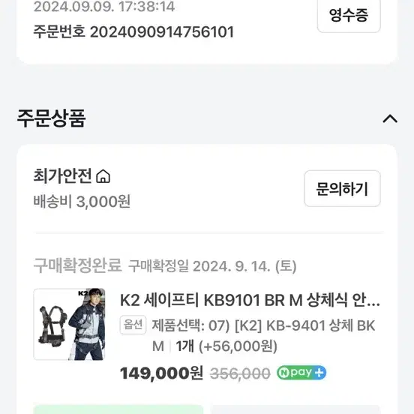Viewport: 414px width, 414px height.
Task: Tap the struck-through 356,000 original price
Action: [x=240, y=373]
